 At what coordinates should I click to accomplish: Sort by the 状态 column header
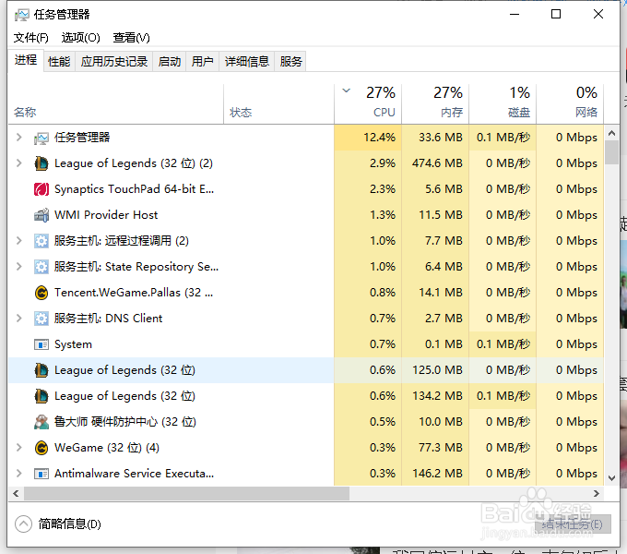[278, 104]
